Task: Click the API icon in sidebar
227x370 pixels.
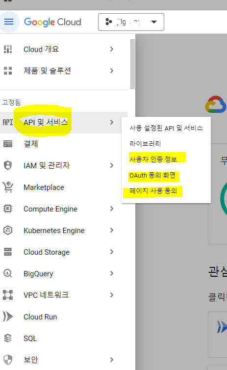Action: pyautogui.click(x=8, y=122)
